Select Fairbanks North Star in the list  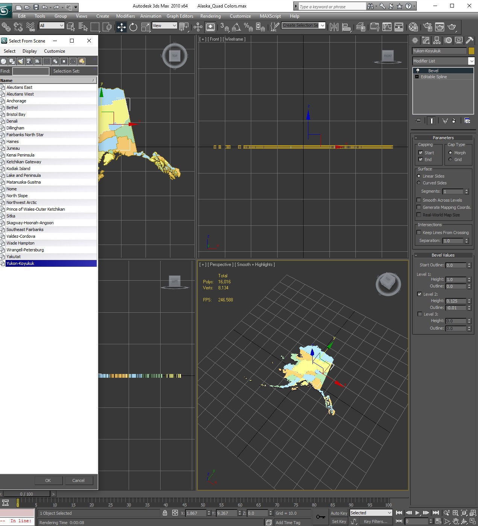(48, 135)
